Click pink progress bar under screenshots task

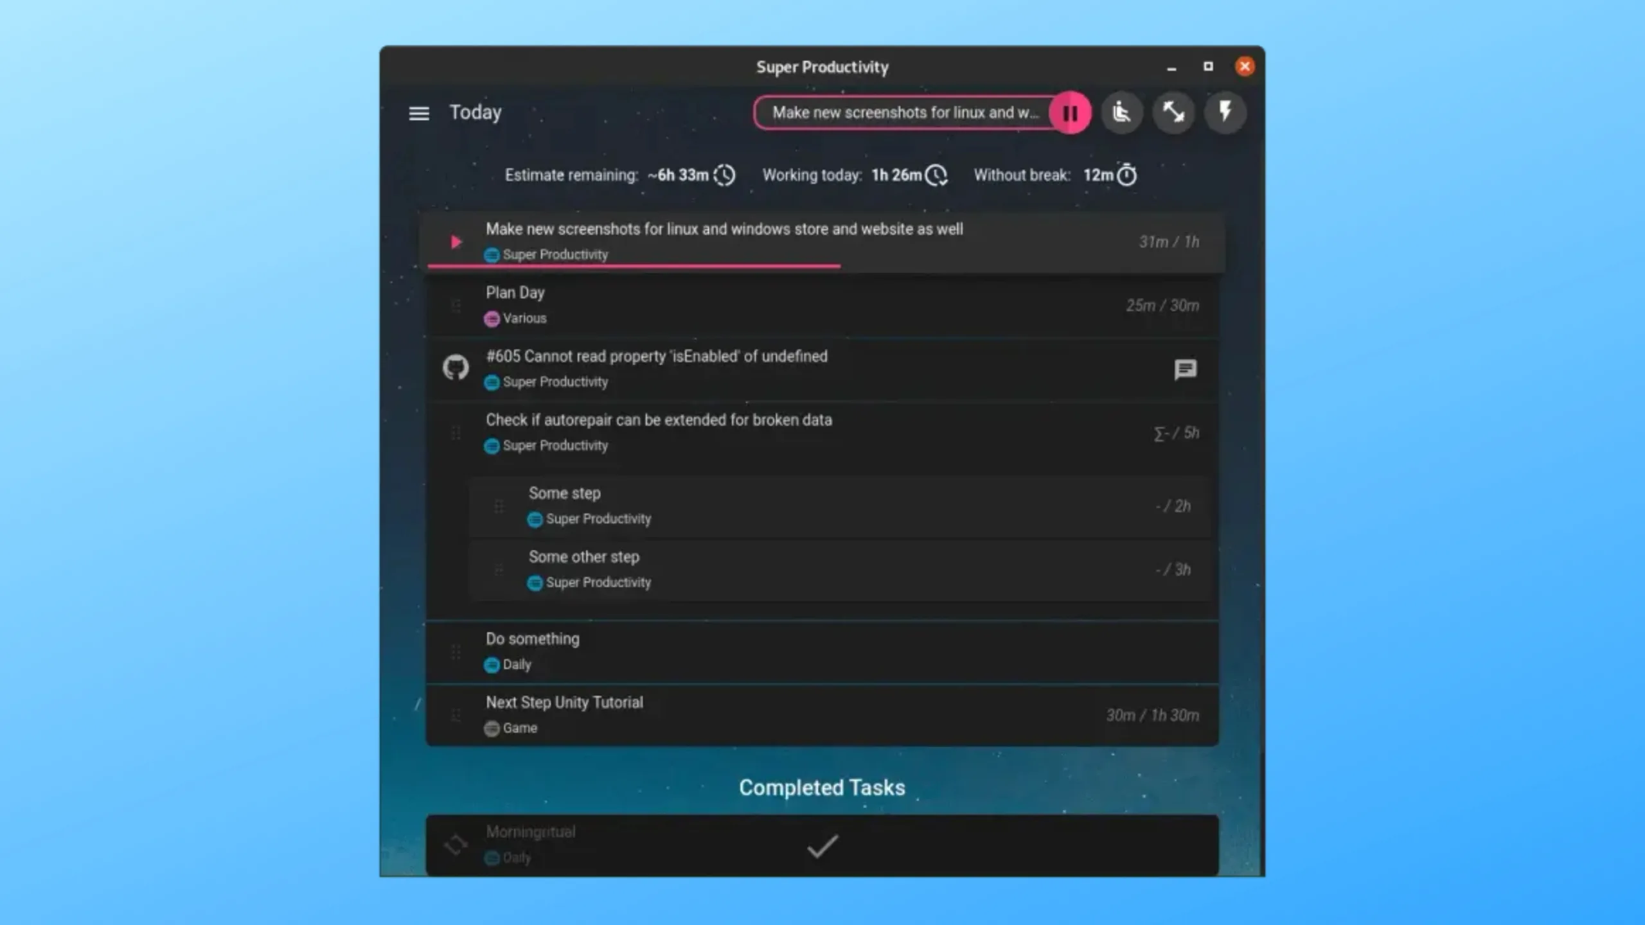click(634, 266)
